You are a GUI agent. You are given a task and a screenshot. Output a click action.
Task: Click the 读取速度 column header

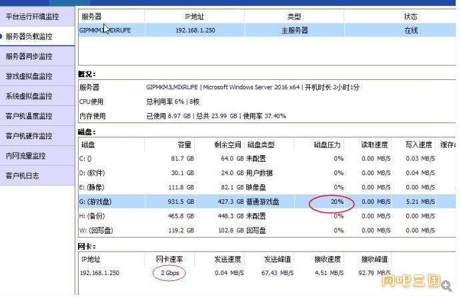pos(374,145)
